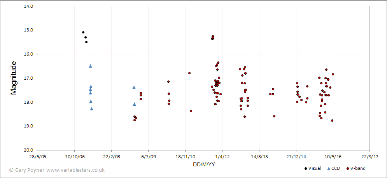Screen dimensions: 387x178
Task: Click the 22/9/17 date axis label
Action: point(370,156)
